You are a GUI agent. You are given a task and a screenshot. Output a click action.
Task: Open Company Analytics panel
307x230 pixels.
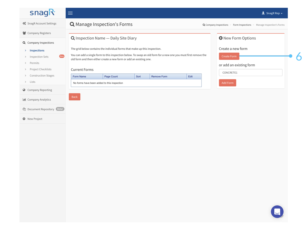pos(39,99)
